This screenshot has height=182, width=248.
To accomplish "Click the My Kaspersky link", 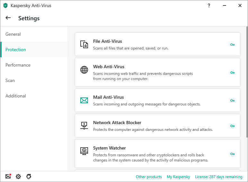I will click(178, 177).
